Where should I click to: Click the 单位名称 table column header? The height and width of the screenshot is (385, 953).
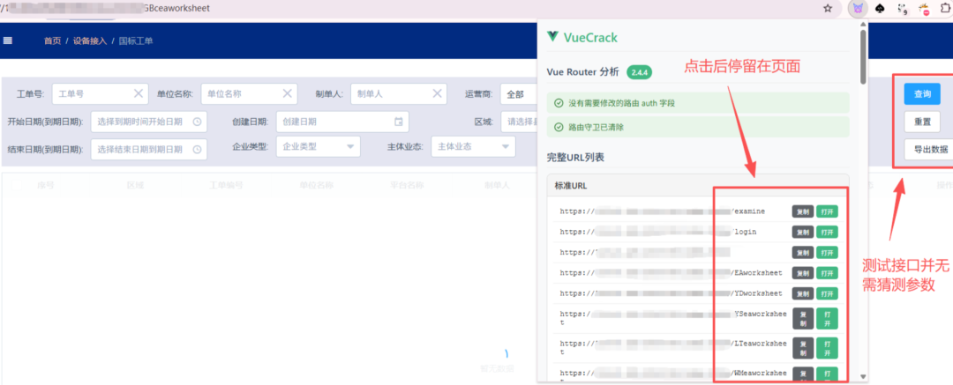point(316,185)
